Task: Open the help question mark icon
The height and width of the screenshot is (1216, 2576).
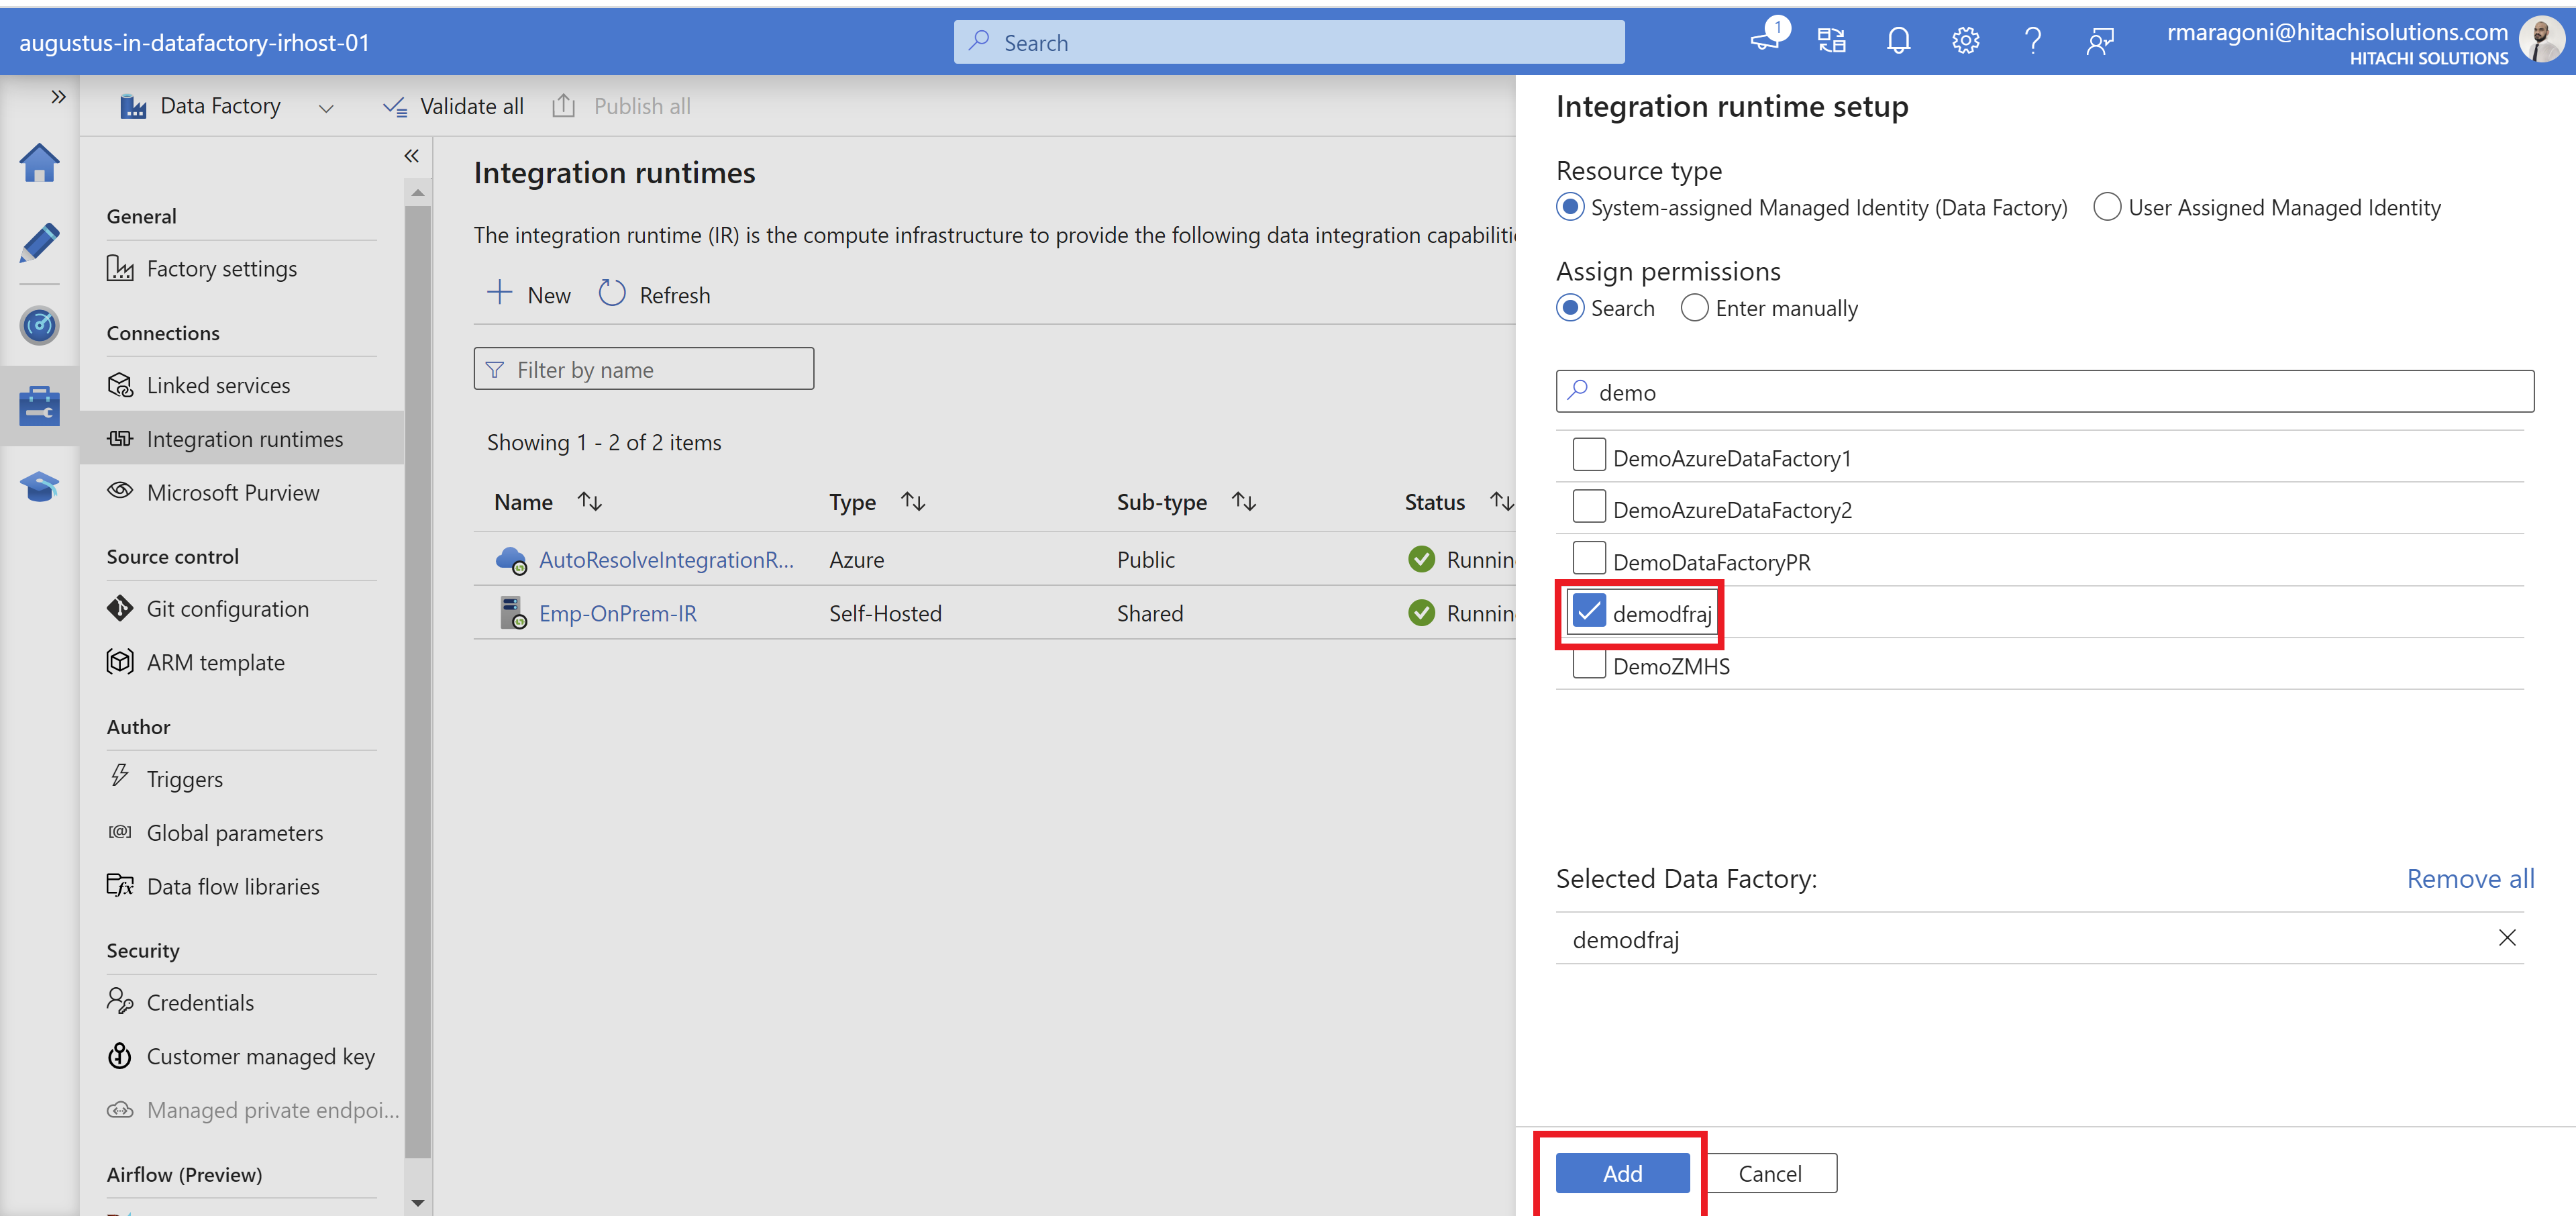Action: pyautogui.click(x=2032, y=41)
